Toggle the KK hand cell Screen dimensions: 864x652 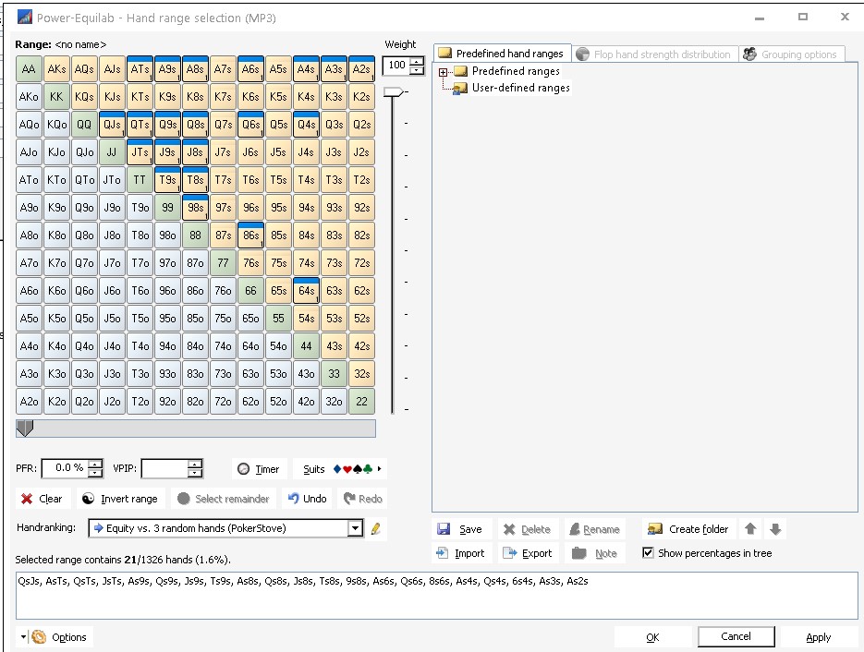56,96
